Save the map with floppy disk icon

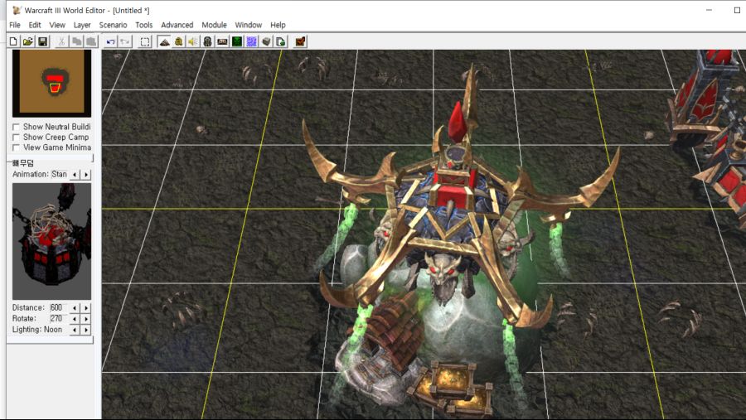point(43,42)
